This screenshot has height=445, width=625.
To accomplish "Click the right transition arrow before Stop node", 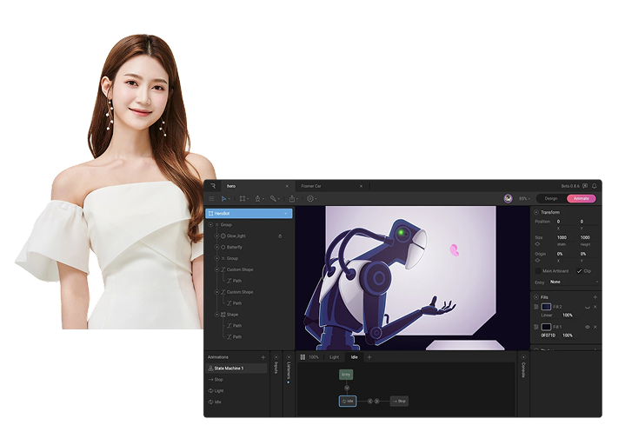I will (x=376, y=402).
